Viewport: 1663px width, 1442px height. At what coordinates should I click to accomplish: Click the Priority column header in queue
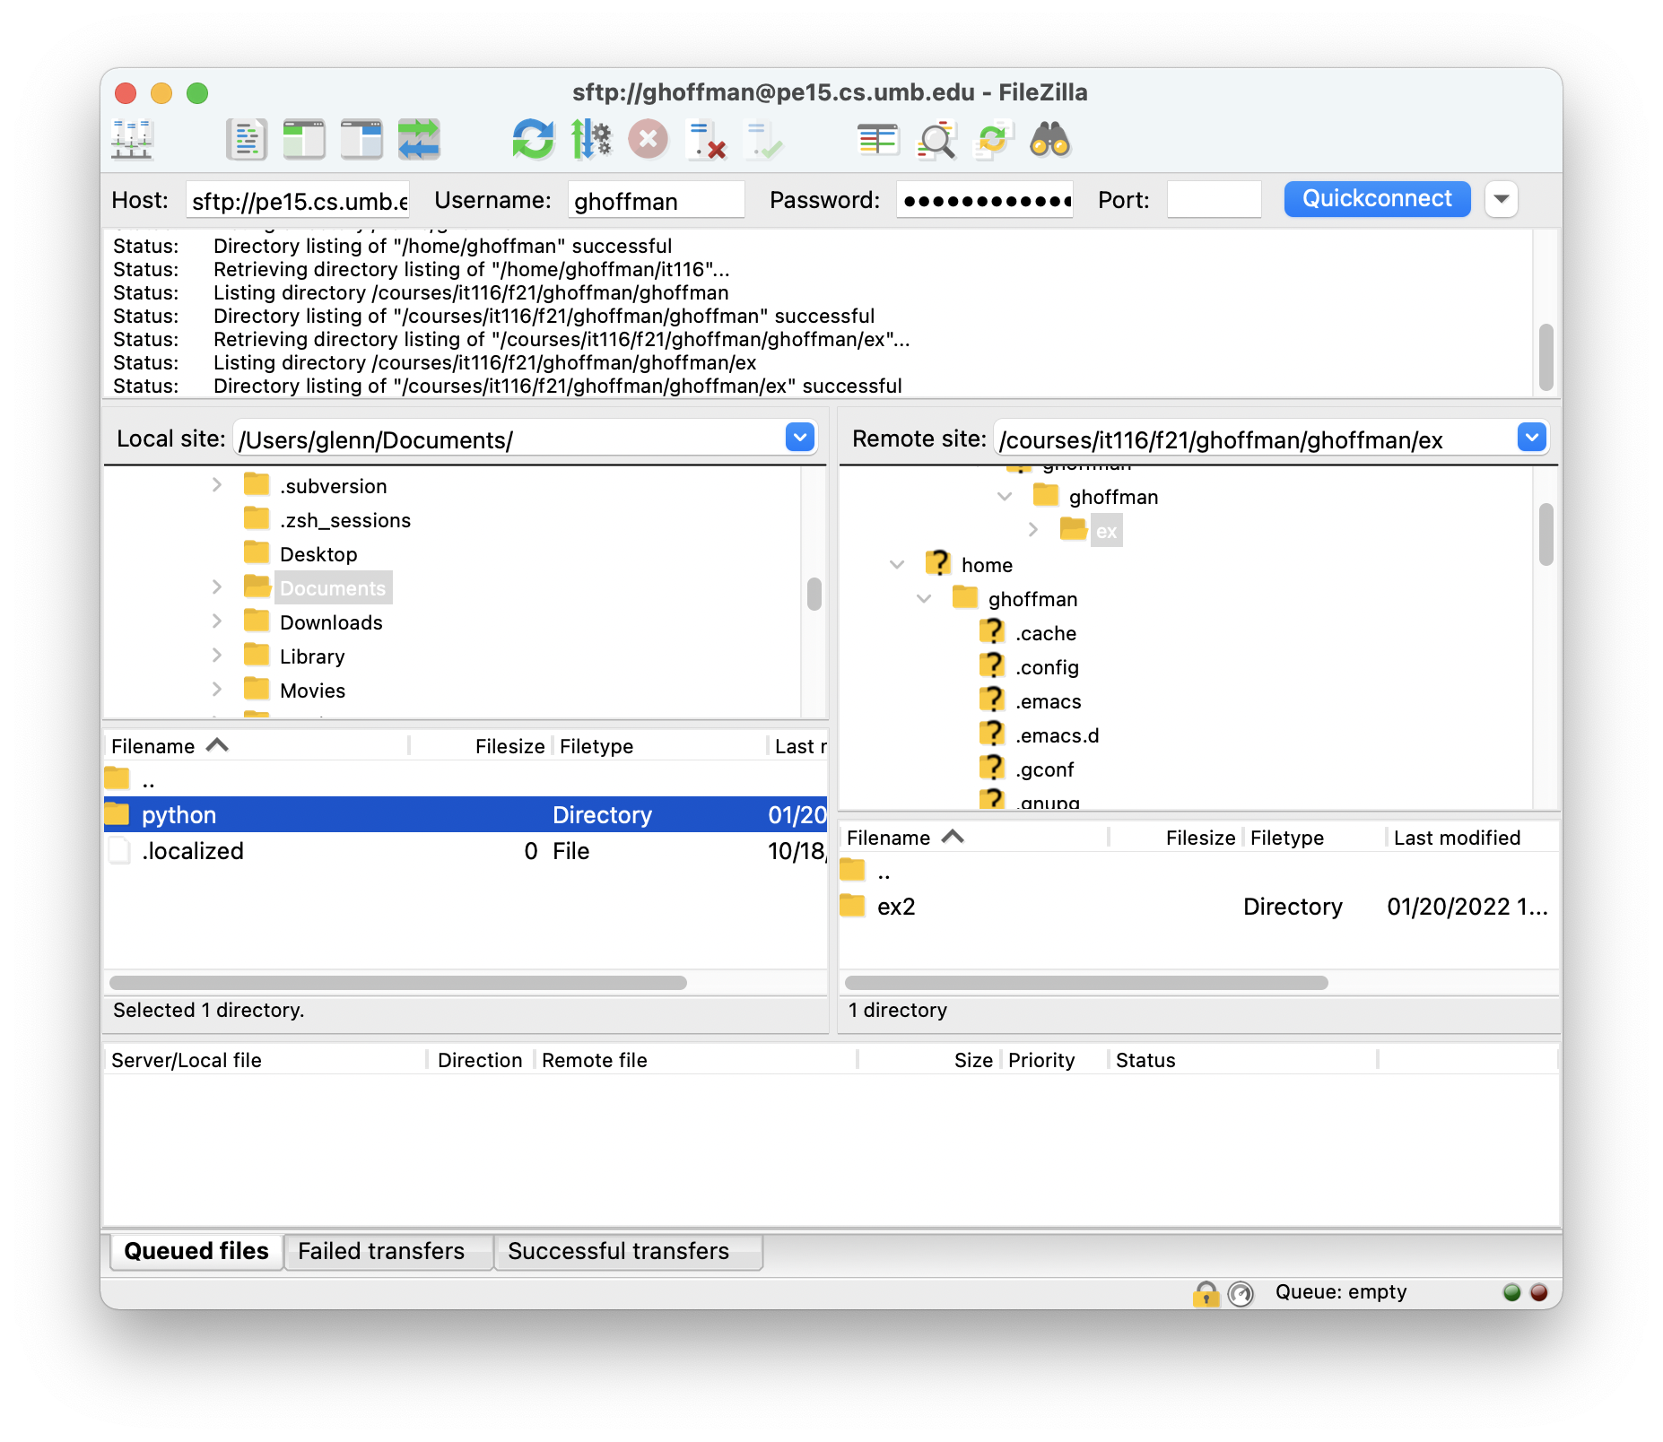1055,1060
